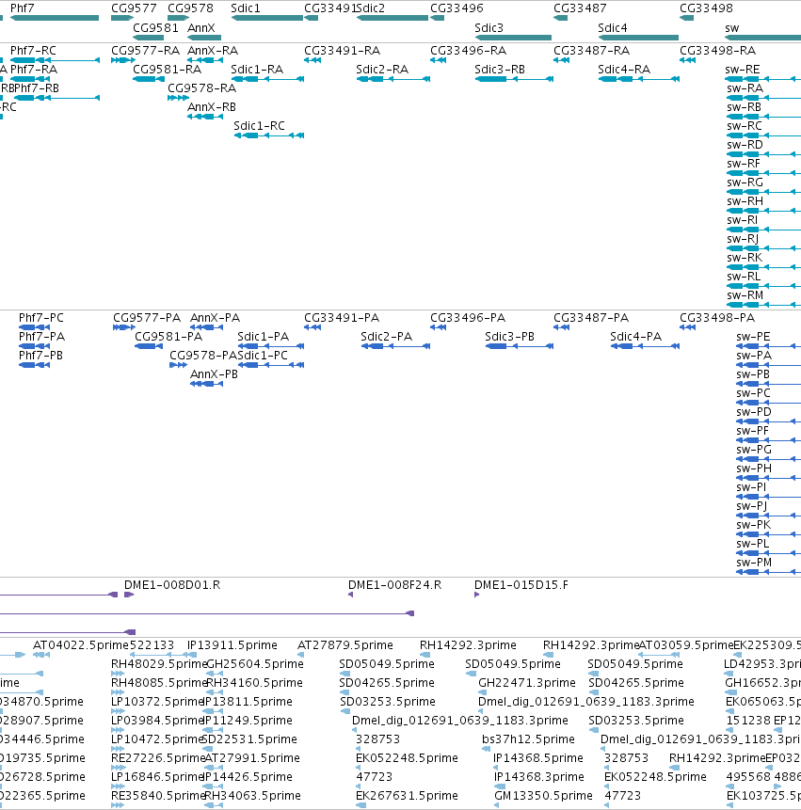Click the CG9577 gene feature
This screenshot has width=801, height=810.
pyautogui.click(x=122, y=18)
